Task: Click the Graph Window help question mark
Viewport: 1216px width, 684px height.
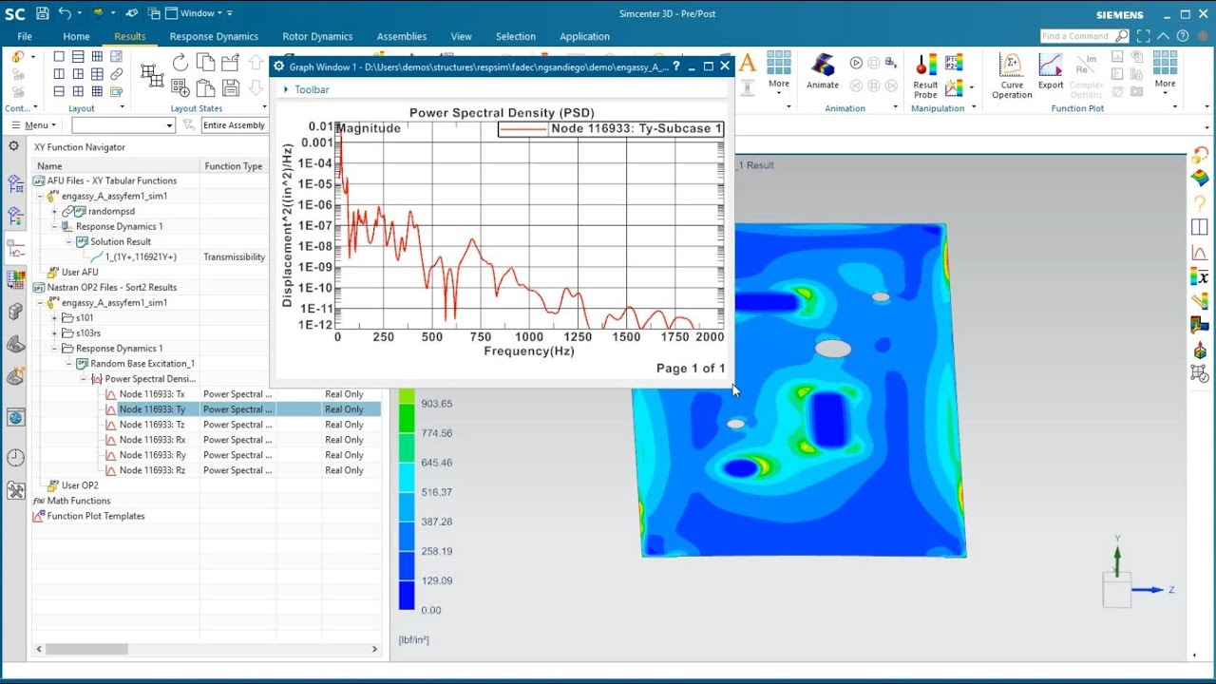Action: coord(676,66)
